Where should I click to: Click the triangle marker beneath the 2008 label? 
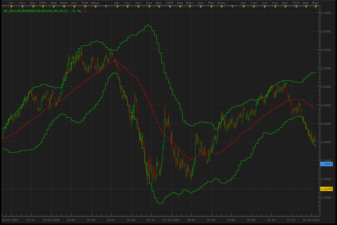[x=43, y=7]
